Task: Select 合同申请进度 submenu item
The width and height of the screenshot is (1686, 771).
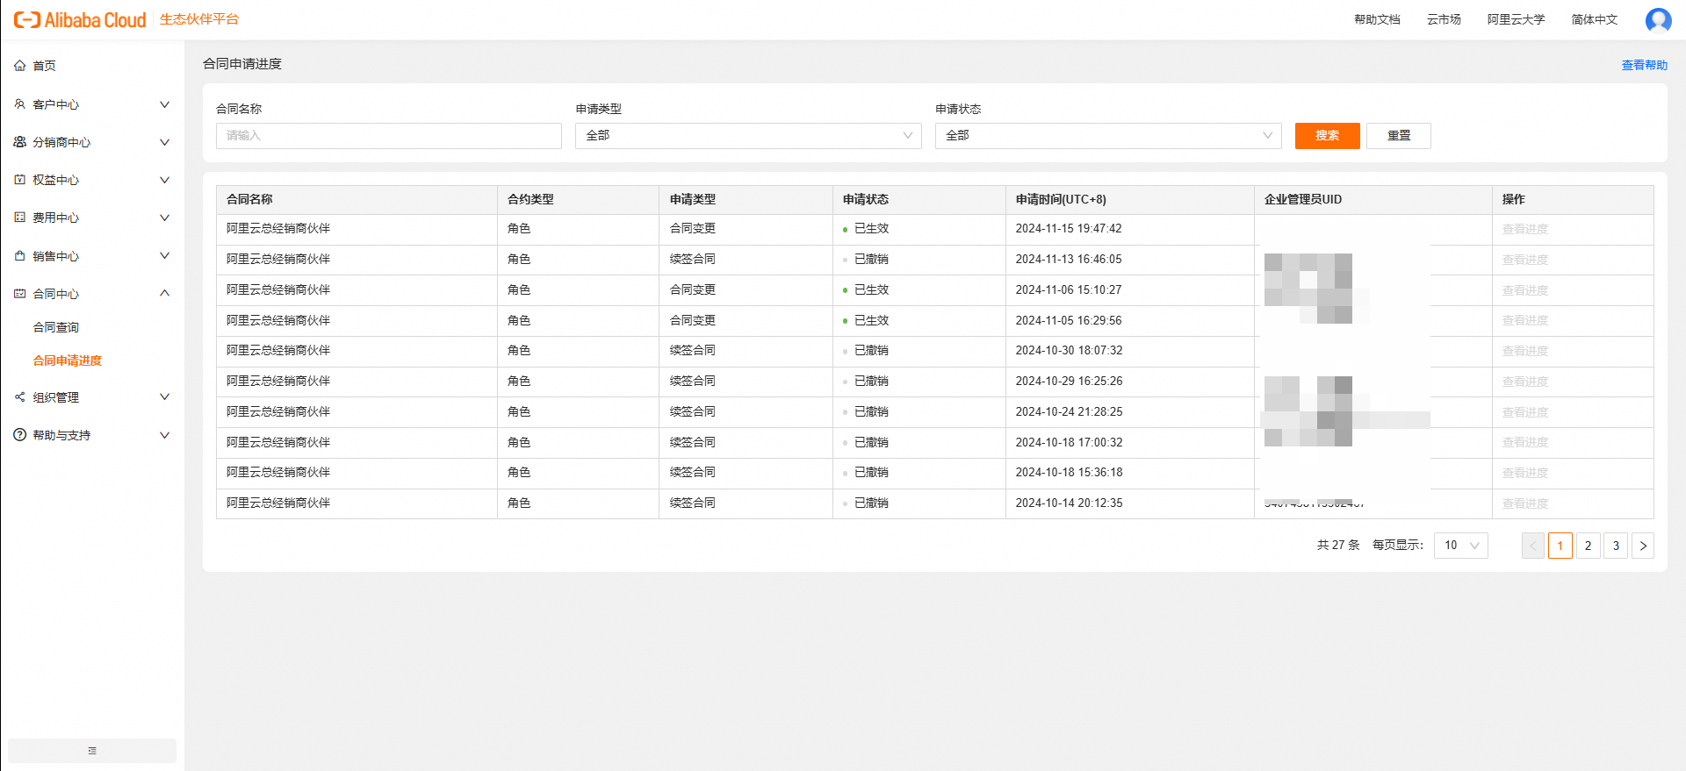Action: pyautogui.click(x=68, y=361)
